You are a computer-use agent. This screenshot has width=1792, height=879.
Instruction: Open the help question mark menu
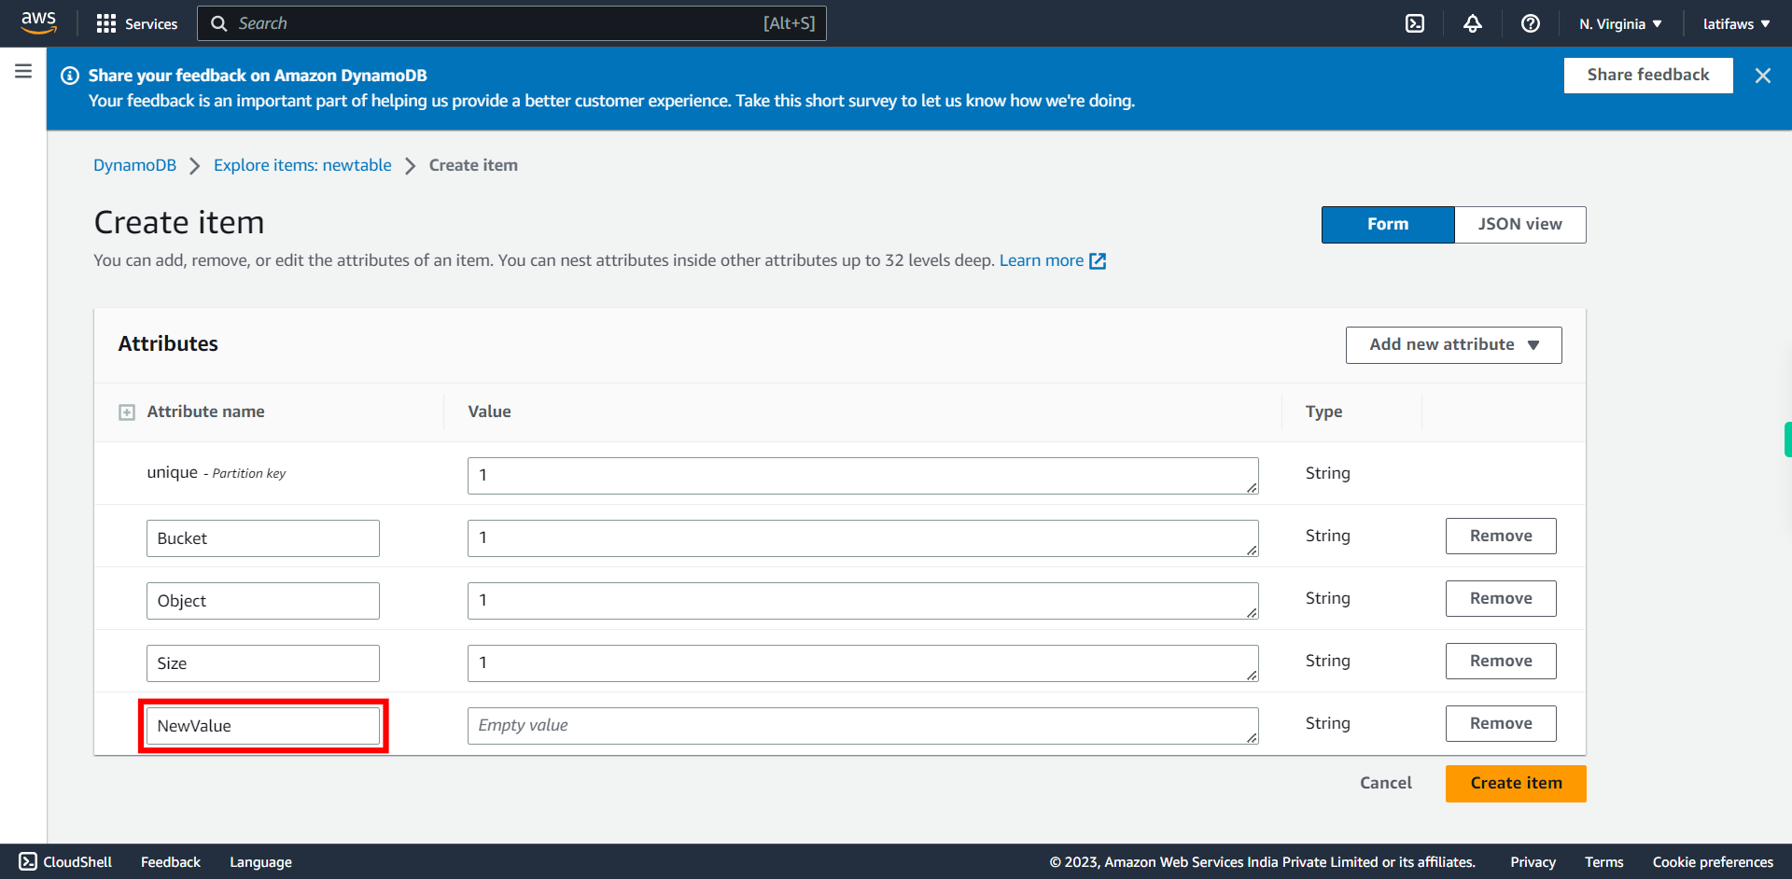coord(1531,23)
